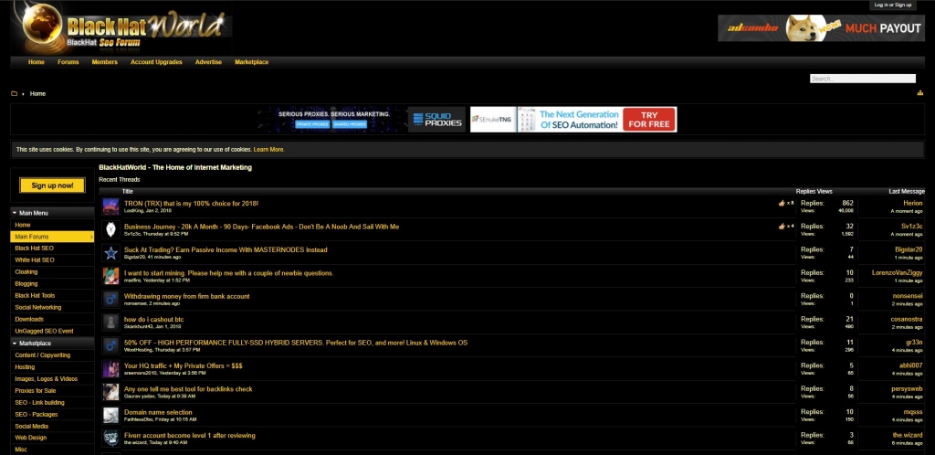Collapse the Main Menu sidebar section
The image size is (935, 455).
(x=14, y=213)
